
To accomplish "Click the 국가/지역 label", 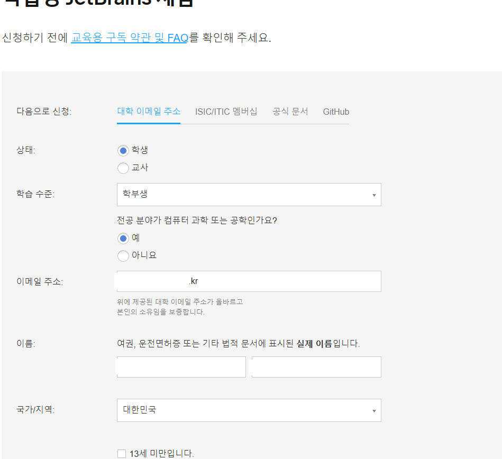I will (35, 409).
